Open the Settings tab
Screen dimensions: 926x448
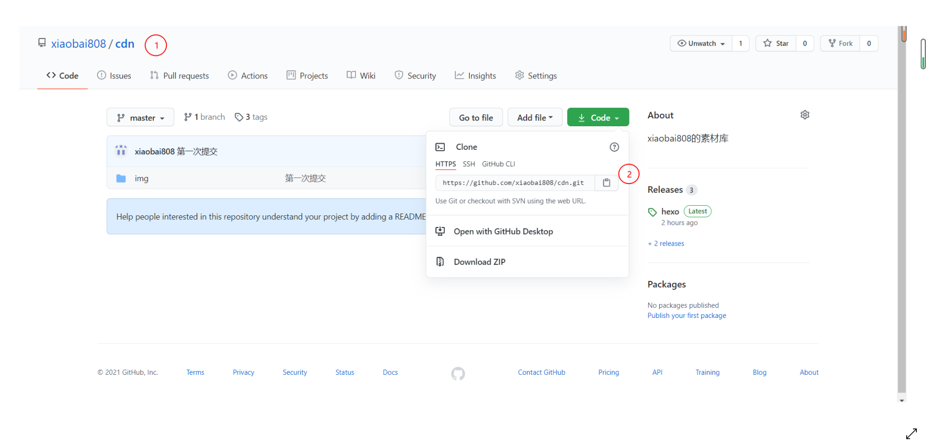tap(535, 75)
